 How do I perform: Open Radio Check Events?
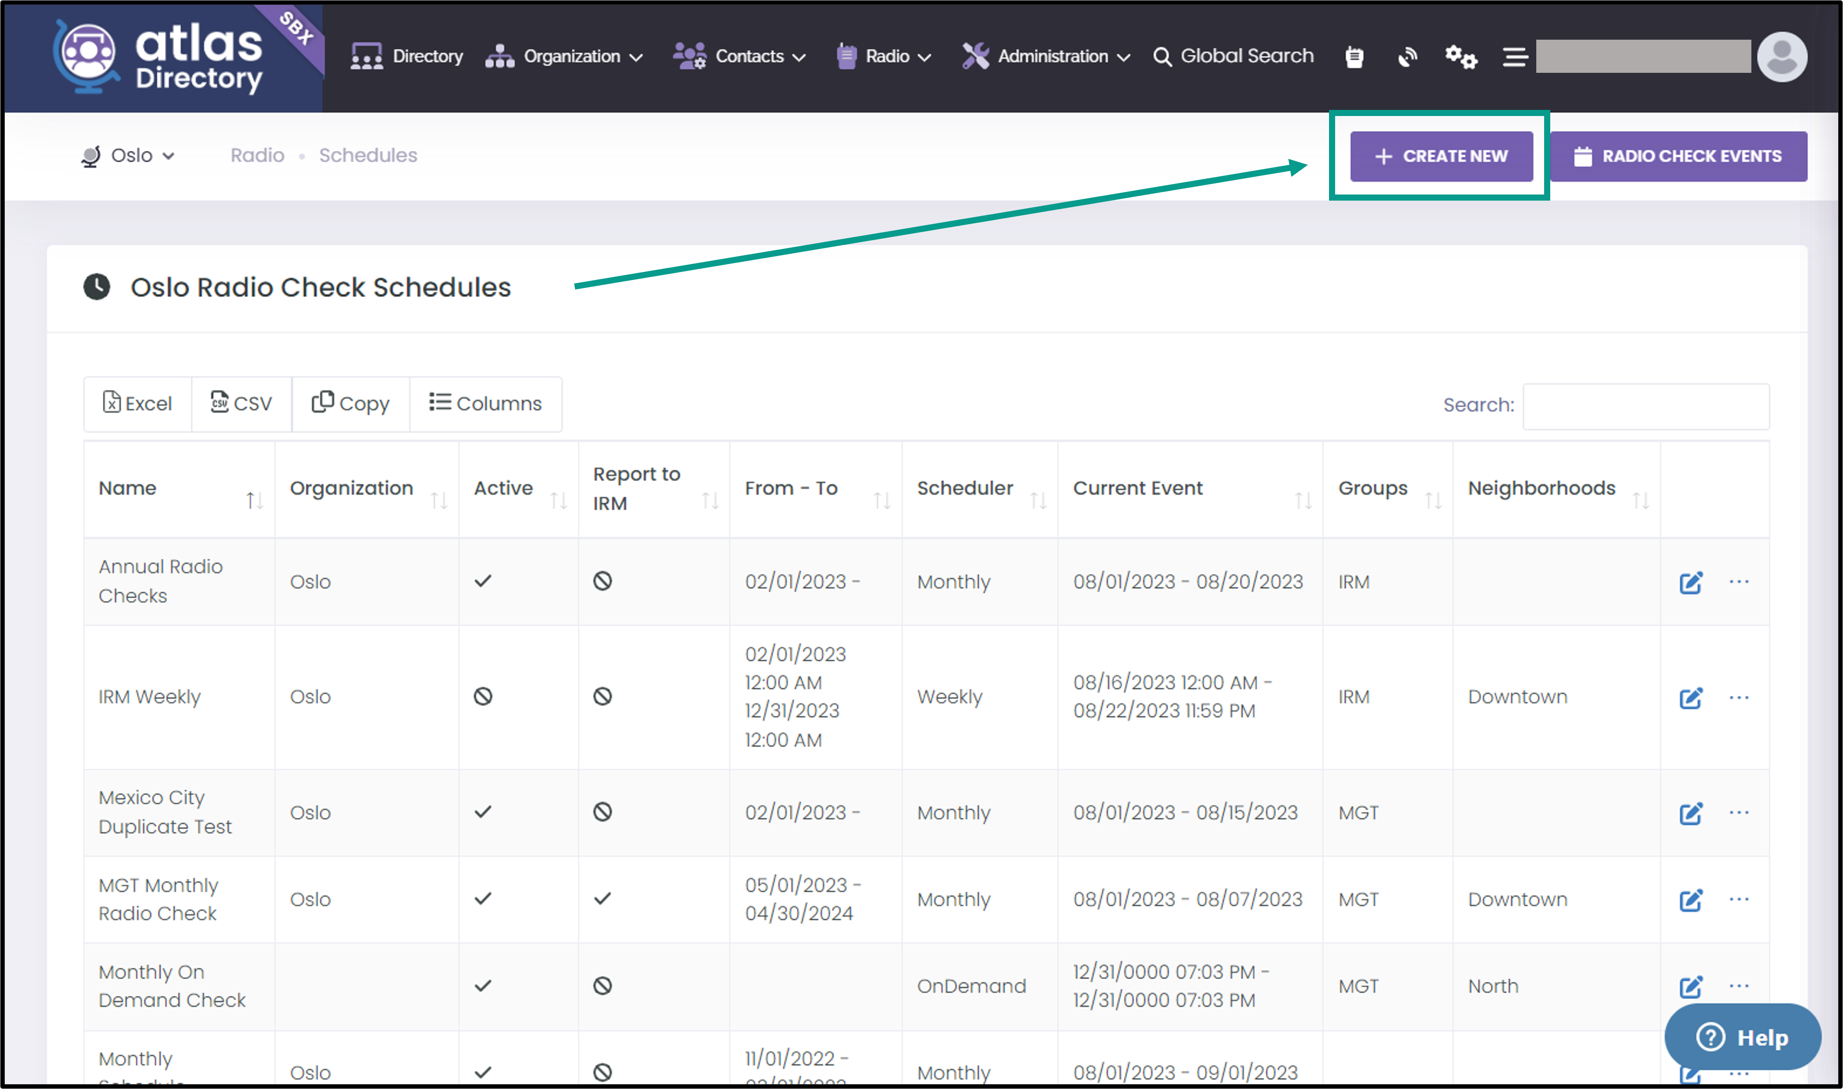coord(1678,156)
